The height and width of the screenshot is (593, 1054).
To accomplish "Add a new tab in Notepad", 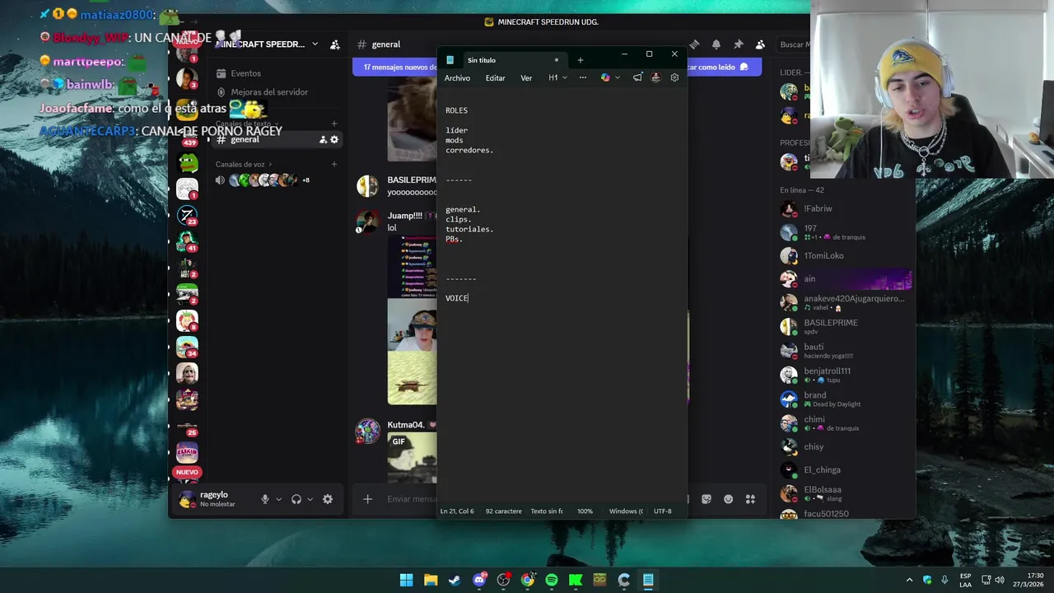I will click(580, 60).
